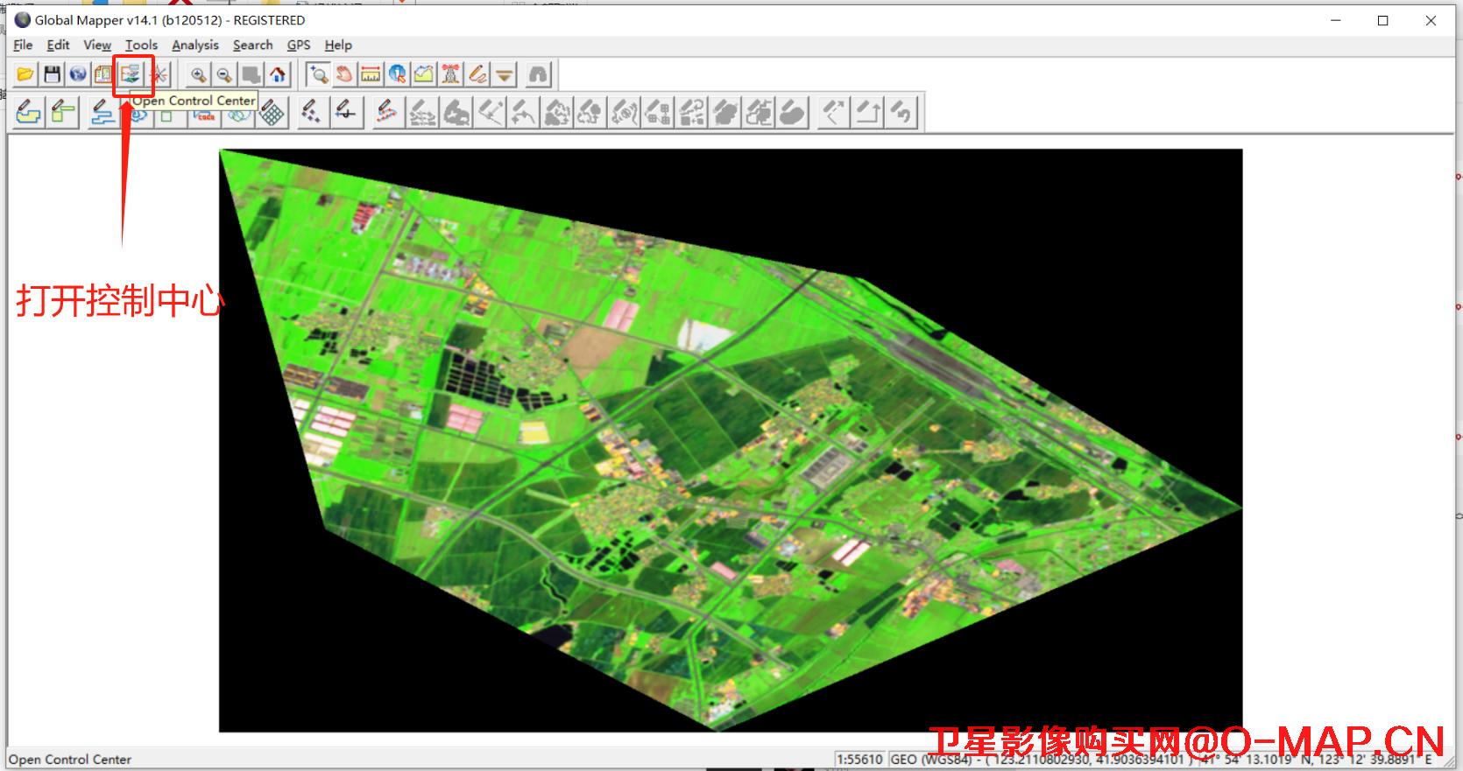
Task: Open the GPS menu
Action: coord(299,46)
